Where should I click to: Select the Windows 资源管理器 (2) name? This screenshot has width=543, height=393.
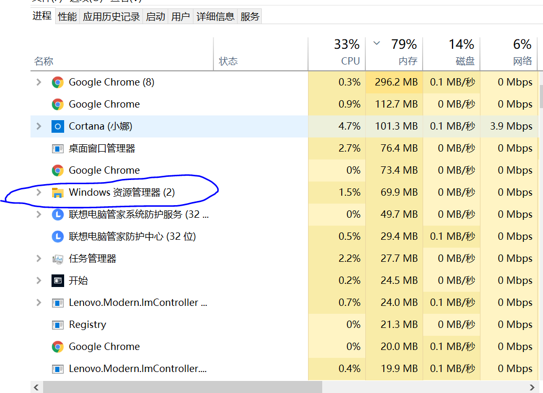(122, 193)
